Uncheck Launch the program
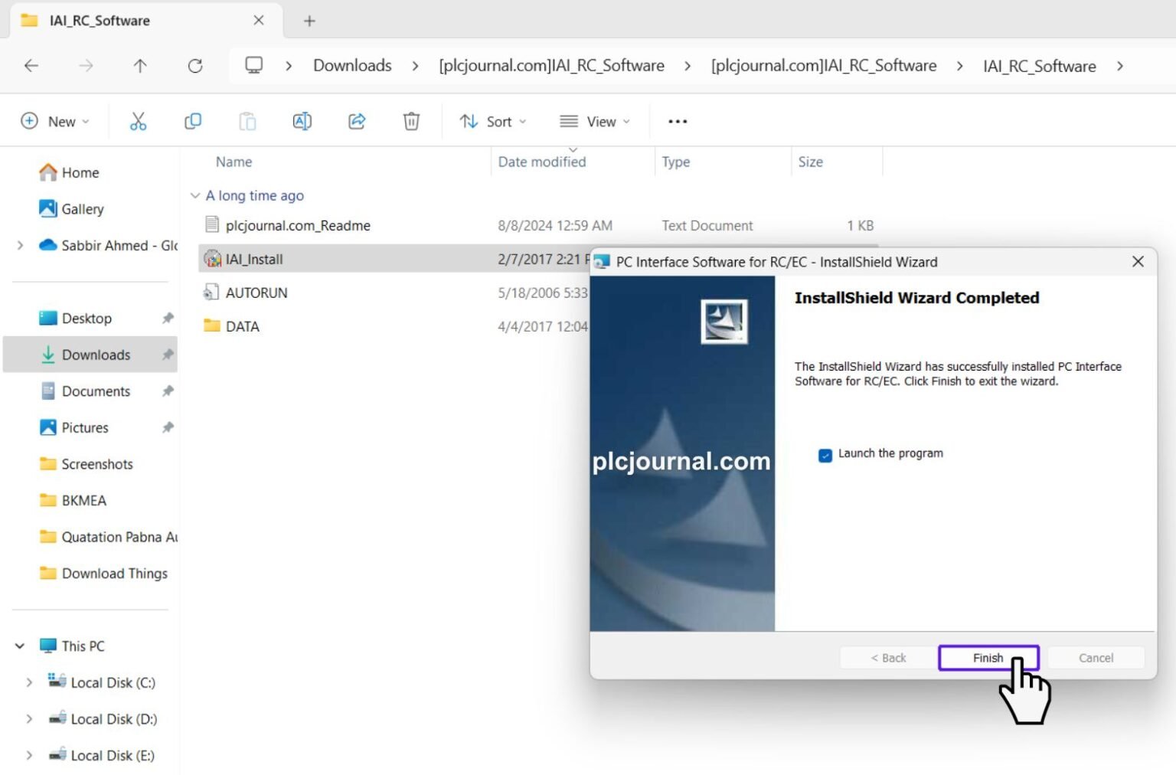Viewport: 1176px width, 775px height. (825, 455)
